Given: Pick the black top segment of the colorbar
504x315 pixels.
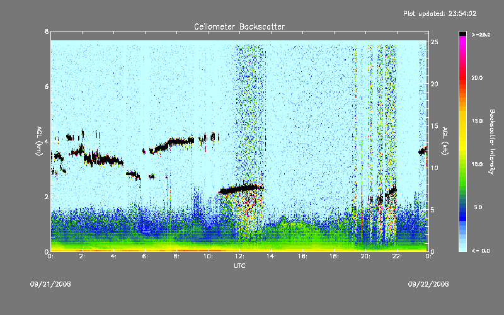Looking at the screenshot, I should [462, 33].
